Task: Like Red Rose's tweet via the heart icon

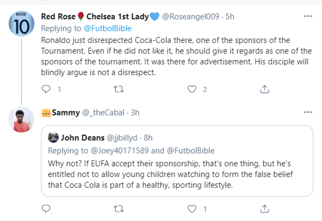Action: point(191,89)
